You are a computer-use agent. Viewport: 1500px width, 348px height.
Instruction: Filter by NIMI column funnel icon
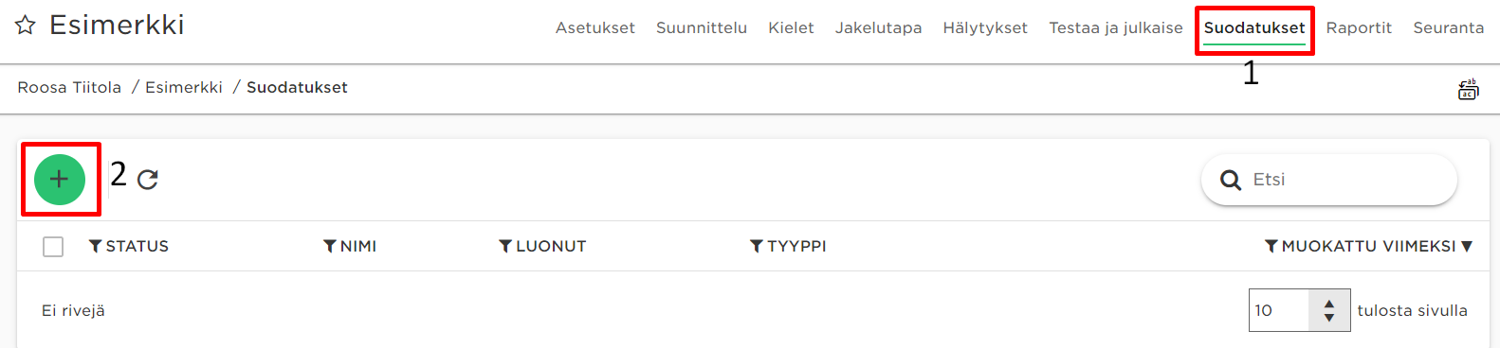click(330, 246)
